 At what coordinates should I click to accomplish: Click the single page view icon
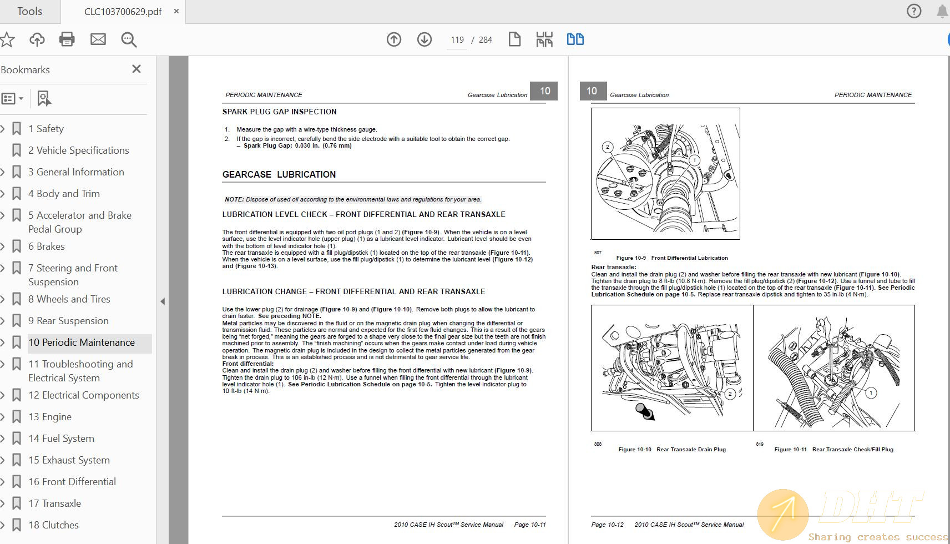[x=514, y=39]
